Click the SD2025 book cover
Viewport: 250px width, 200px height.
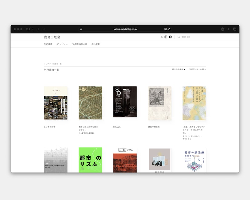click(x=125, y=102)
